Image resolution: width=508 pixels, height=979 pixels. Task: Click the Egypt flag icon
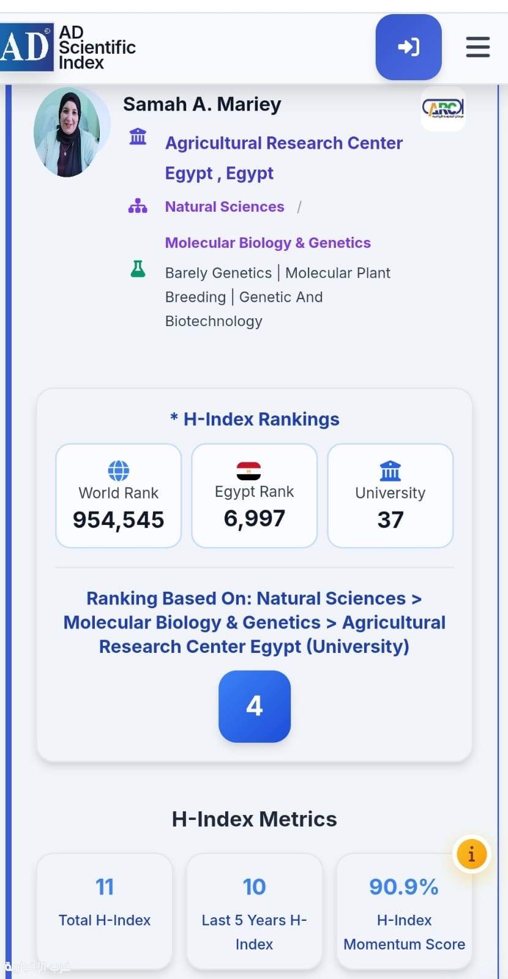coord(249,471)
